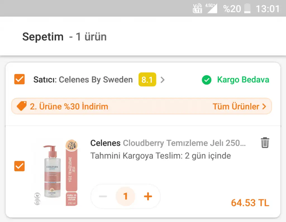The image size is (286, 222).
Task: Tap the Sepetim cart header title
Action: (x=43, y=37)
